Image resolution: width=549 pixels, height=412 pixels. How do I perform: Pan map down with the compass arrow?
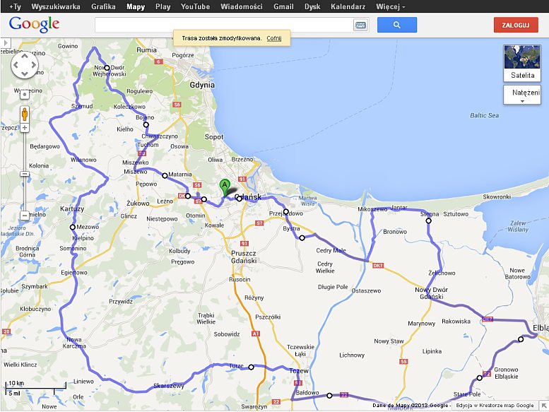tap(25, 73)
